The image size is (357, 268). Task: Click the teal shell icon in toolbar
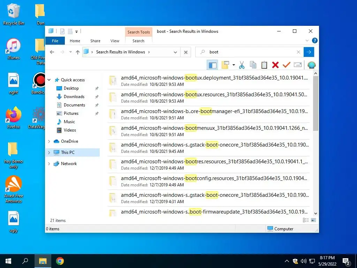(x=311, y=65)
